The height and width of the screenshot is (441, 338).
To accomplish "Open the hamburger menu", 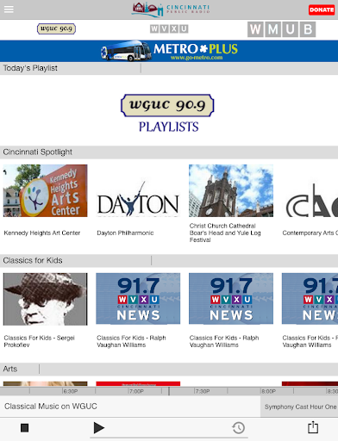I will click(9, 9).
